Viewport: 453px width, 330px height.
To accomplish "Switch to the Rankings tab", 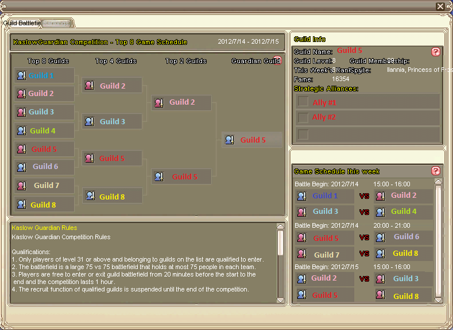I will (57, 23).
